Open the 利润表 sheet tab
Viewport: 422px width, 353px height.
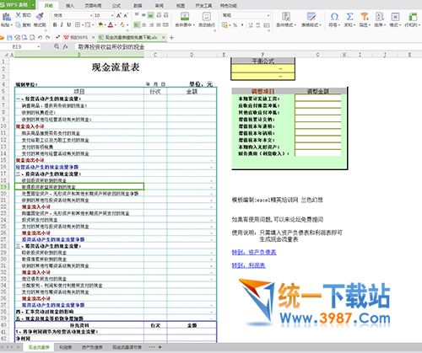pyautogui.click(x=66, y=347)
